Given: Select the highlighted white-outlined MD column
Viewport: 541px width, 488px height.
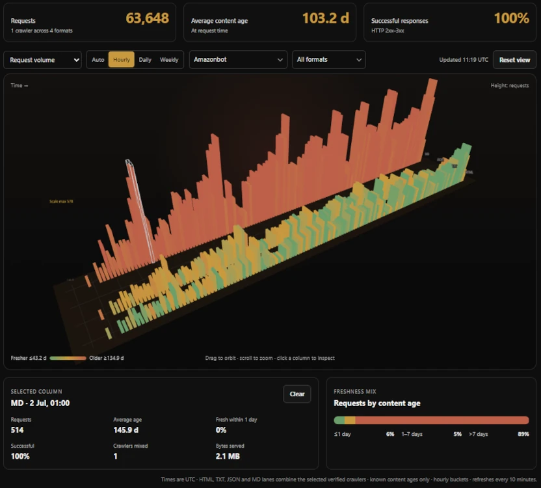Looking at the screenshot, I should [x=140, y=211].
